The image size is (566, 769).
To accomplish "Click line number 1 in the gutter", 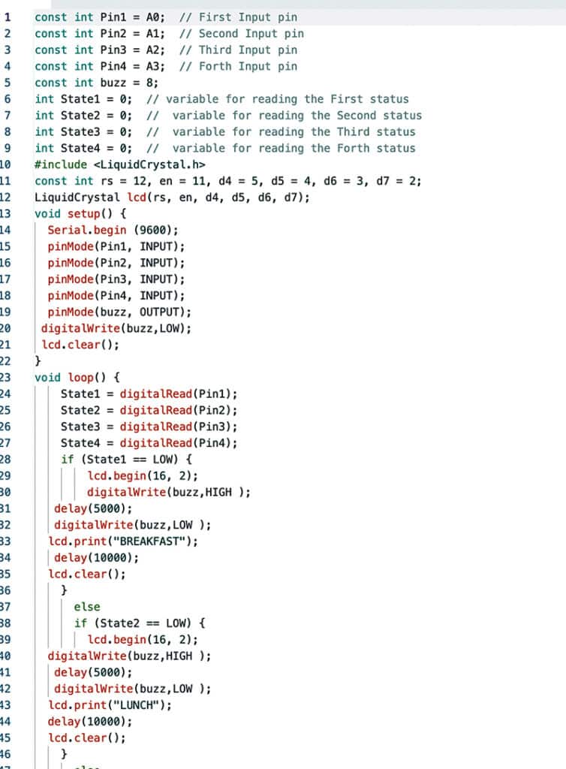I will point(8,17).
